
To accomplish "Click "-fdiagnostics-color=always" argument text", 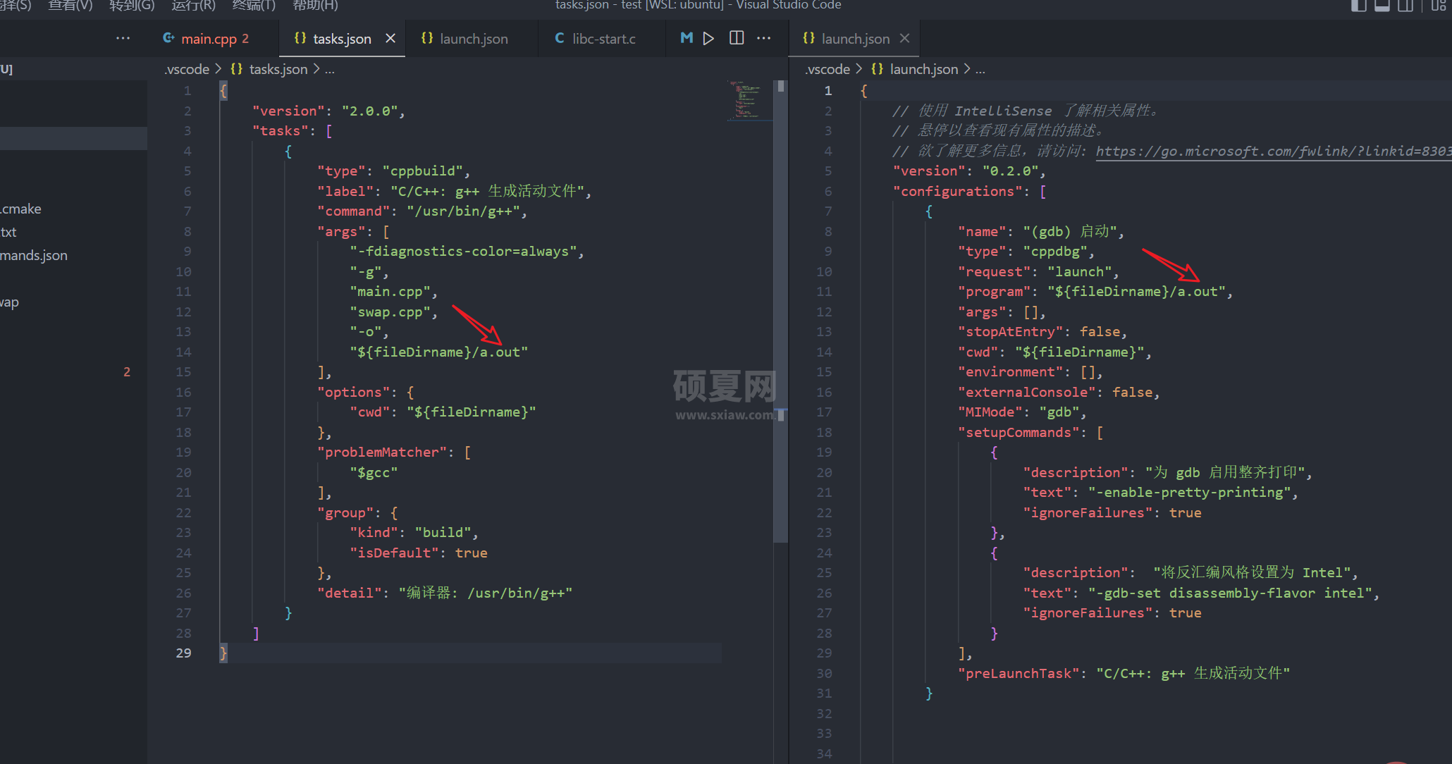I will [x=464, y=251].
